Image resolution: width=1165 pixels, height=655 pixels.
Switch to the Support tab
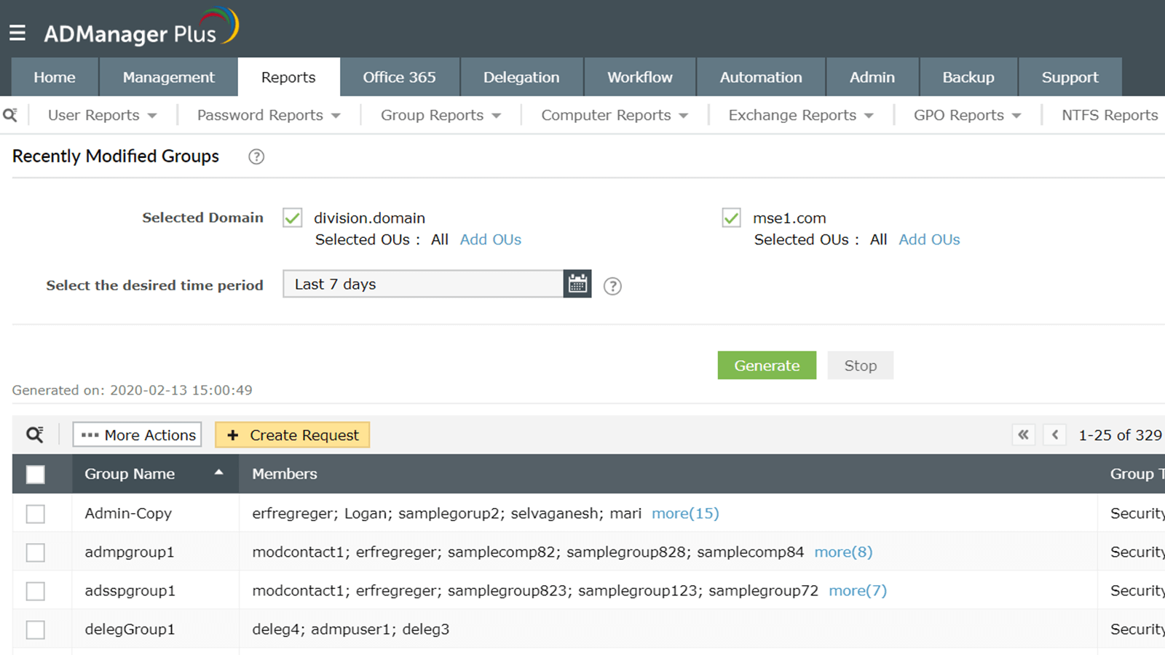(x=1070, y=77)
